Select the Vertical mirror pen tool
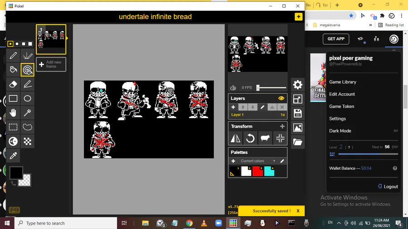 point(27,56)
